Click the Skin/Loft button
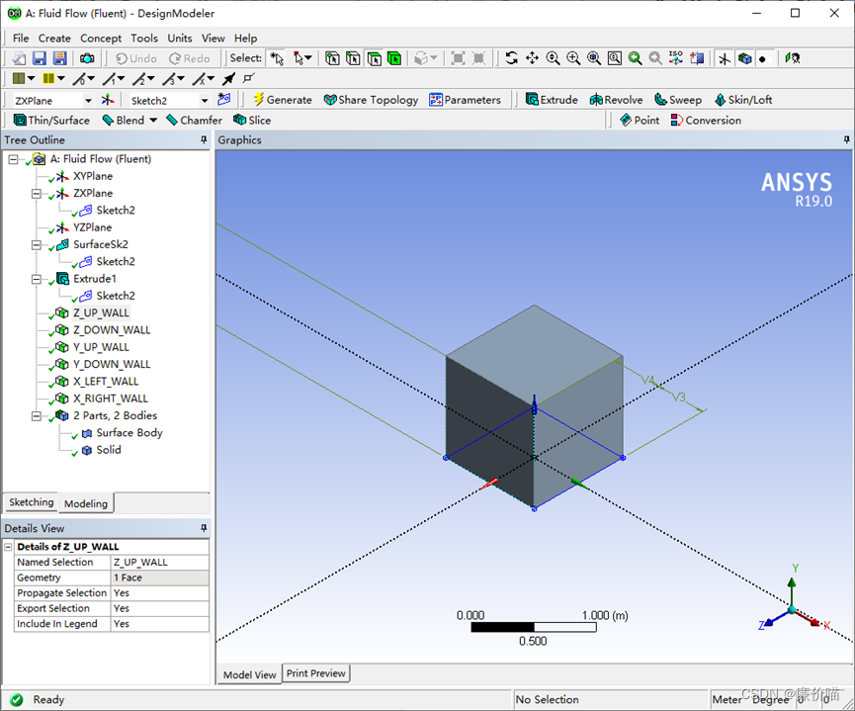Viewport: 855px width, 711px height. pyautogui.click(x=743, y=100)
